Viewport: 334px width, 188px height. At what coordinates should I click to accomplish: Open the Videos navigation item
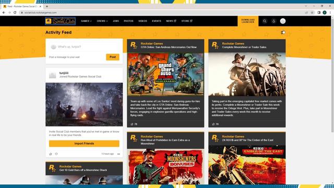[142, 21]
